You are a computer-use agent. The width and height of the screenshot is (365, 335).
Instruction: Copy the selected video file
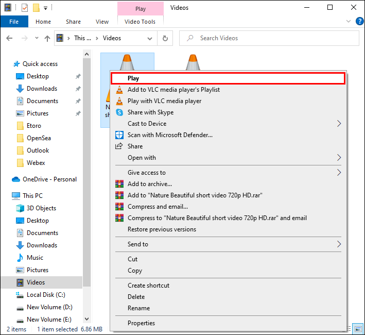coord(228,271)
